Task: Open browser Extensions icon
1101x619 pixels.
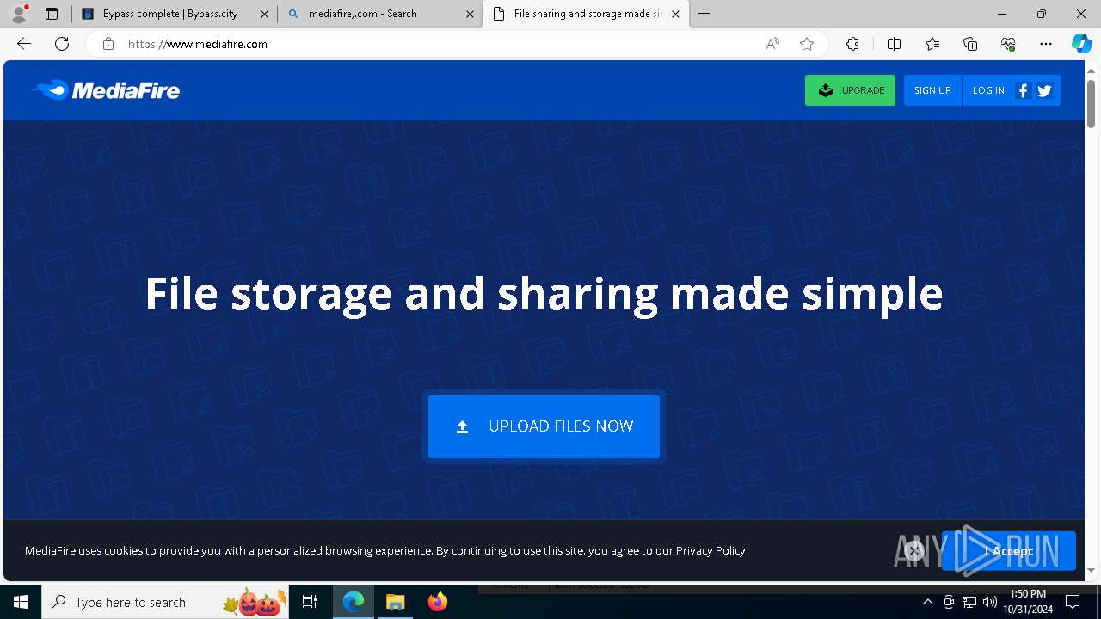Action: pyautogui.click(x=852, y=44)
